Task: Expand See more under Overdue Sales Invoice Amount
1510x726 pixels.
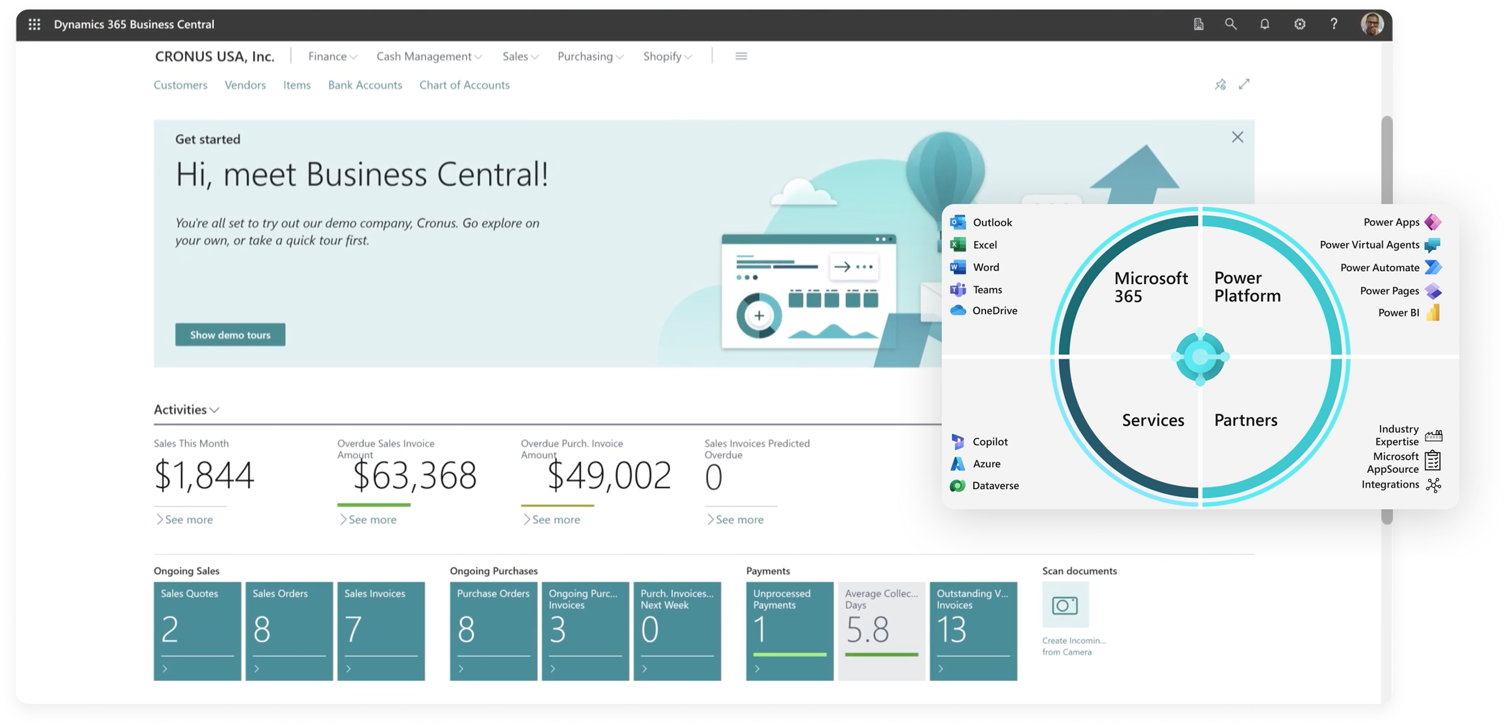Action: tap(368, 520)
